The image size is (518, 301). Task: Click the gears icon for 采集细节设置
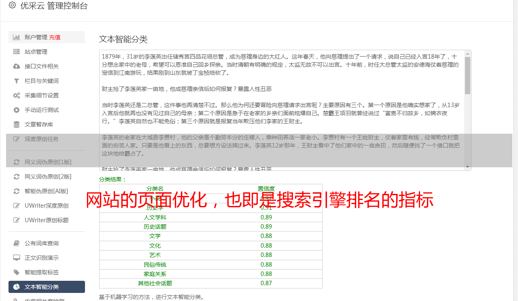(x=17, y=95)
